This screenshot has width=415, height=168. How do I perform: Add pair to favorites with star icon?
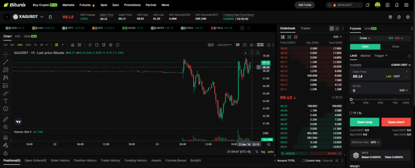click(x=337, y=28)
